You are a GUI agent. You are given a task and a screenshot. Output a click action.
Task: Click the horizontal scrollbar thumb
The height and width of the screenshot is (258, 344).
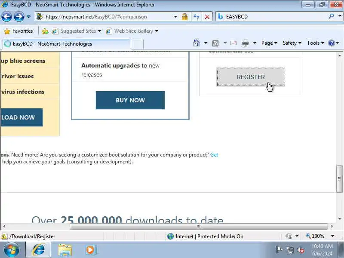pyautogui.click(x=199, y=226)
